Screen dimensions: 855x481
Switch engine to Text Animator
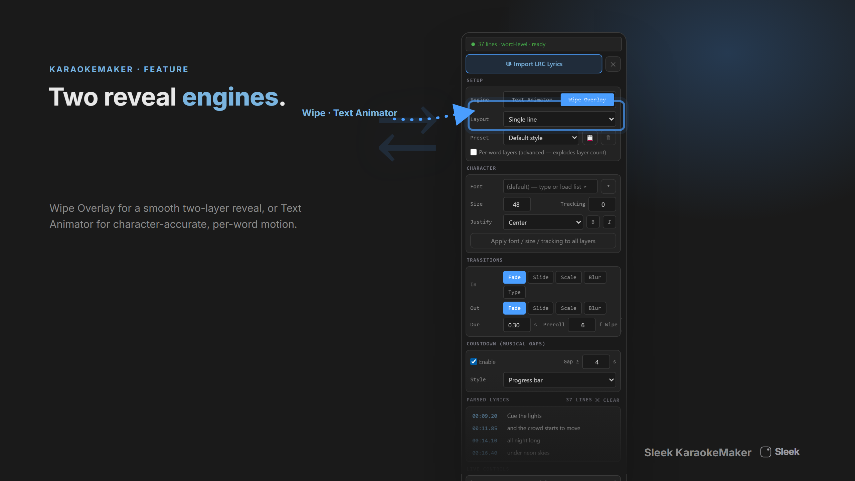532,100
